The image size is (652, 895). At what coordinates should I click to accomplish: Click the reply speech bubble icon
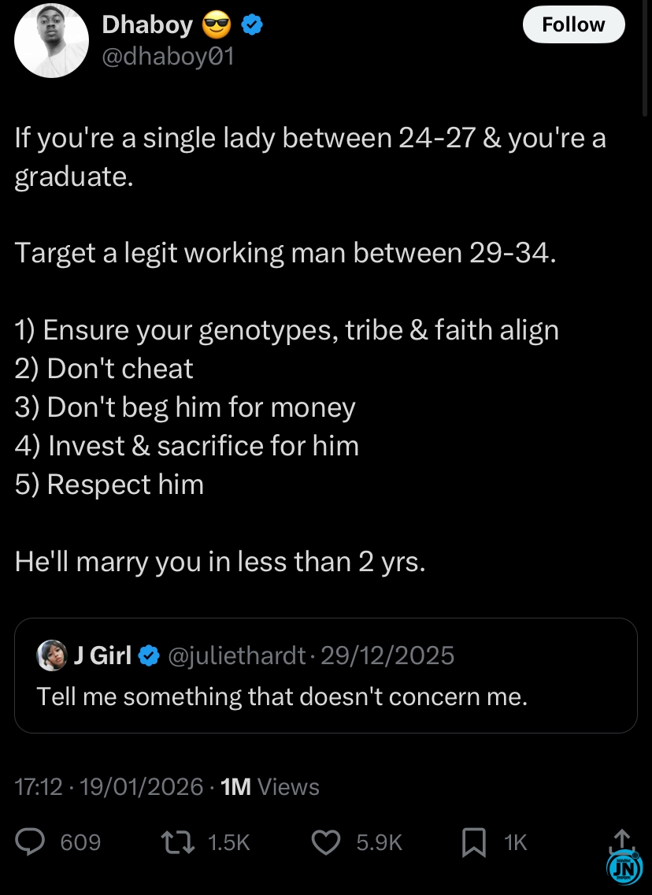pos(33,842)
